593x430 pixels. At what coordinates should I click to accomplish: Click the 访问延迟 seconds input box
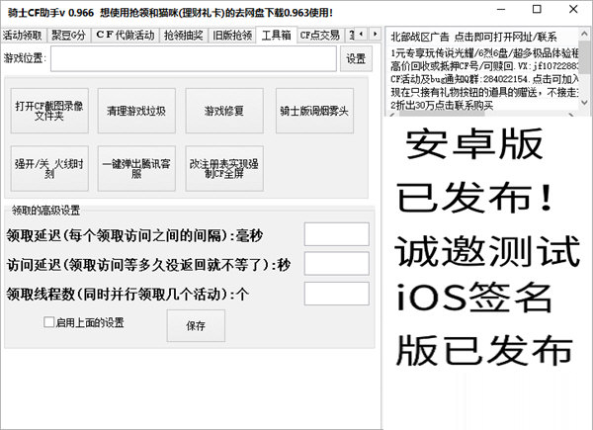coord(337,264)
